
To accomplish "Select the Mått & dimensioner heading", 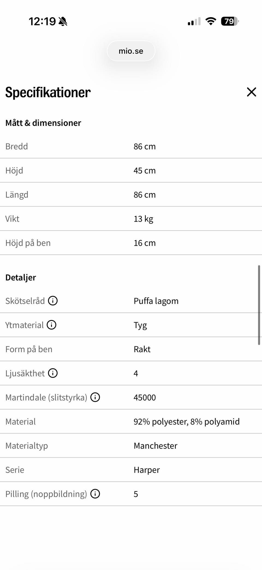I will [x=43, y=123].
